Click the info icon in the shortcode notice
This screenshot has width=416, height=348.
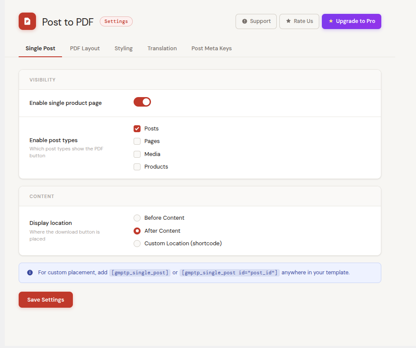(30, 273)
